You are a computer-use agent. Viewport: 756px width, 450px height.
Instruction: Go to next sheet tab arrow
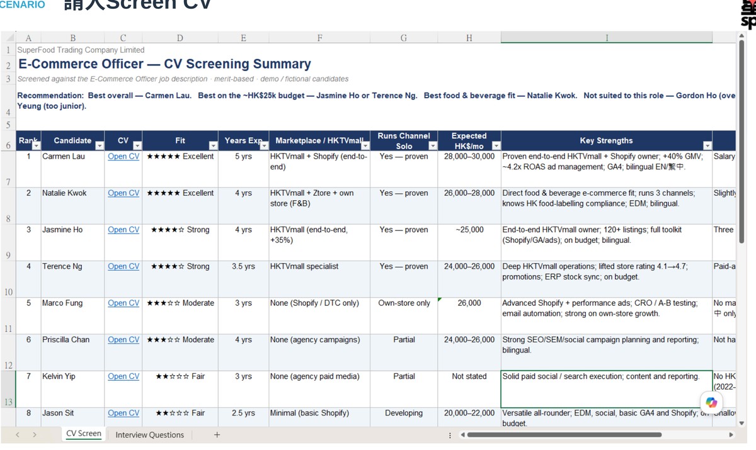35,435
